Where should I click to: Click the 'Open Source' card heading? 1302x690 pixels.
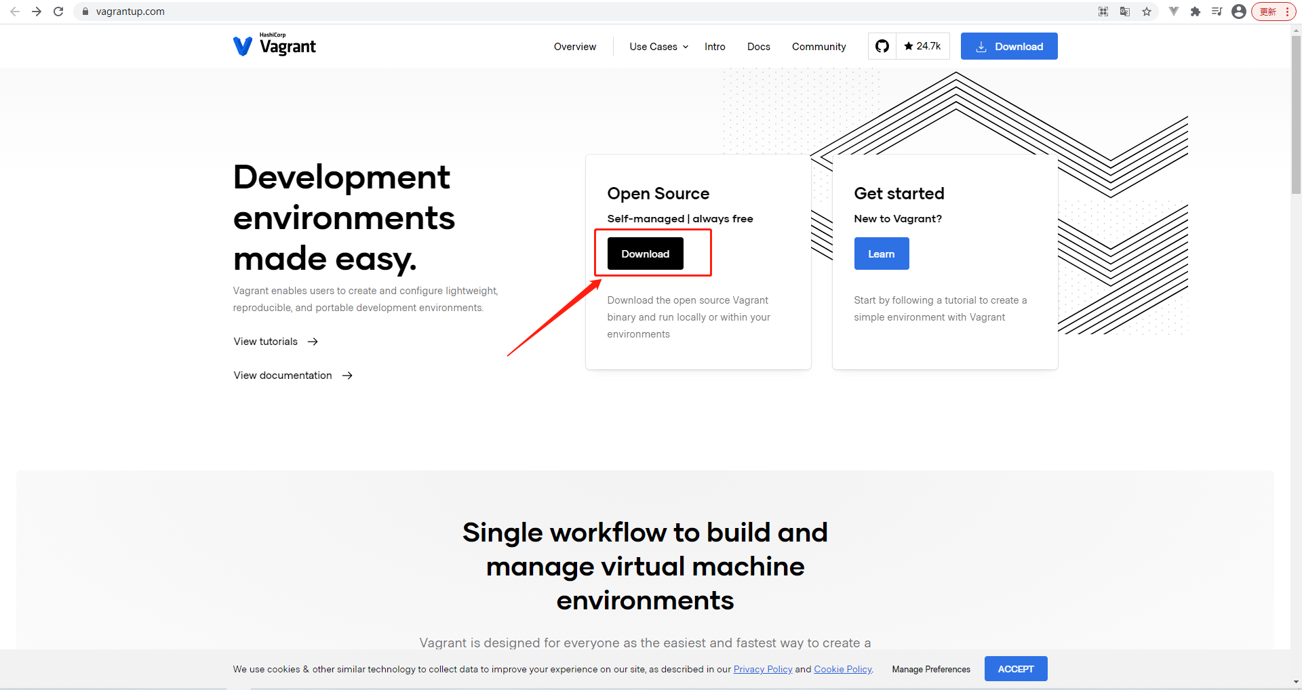pos(658,194)
